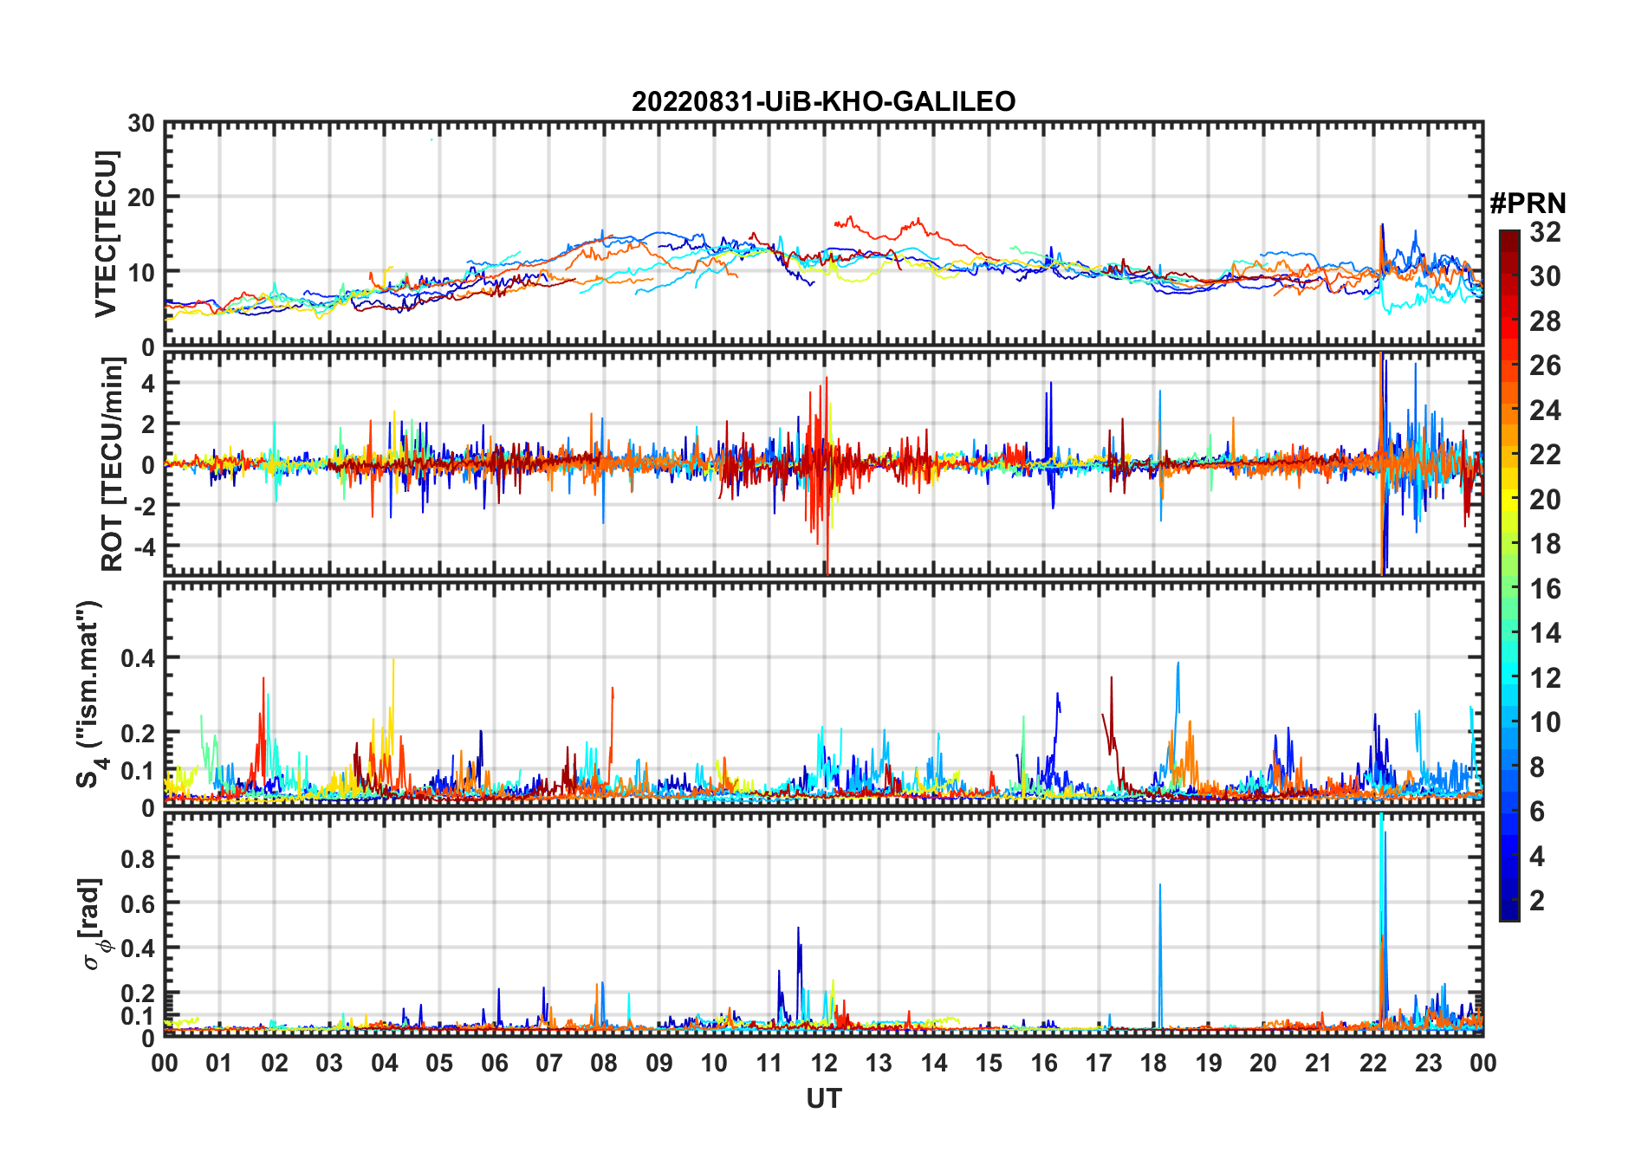Image resolution: width=1648 pixels, height=1152 pixels.
Task: Click x-axis tick label 23
Action: click(1428, 1064)
